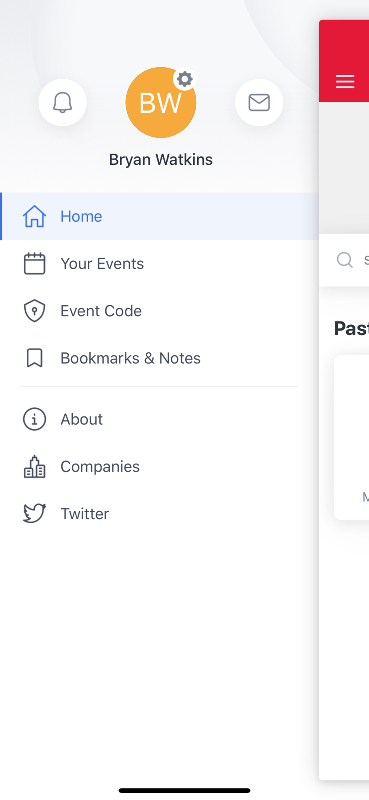Viewport: 369px width, 800px height.
Task: Open Your Events menu item
Action: pos(160,264)
